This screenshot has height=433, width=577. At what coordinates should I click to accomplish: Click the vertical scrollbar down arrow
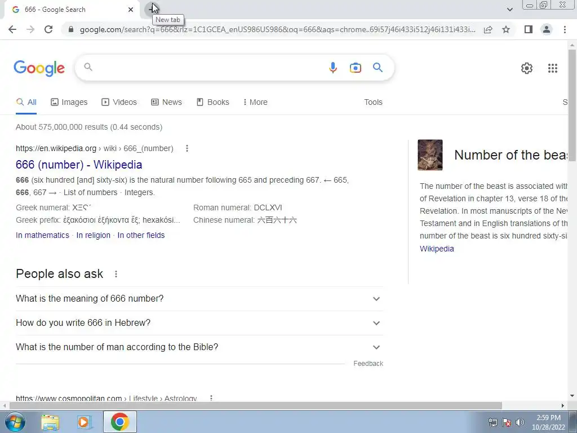tap(572, 396)
